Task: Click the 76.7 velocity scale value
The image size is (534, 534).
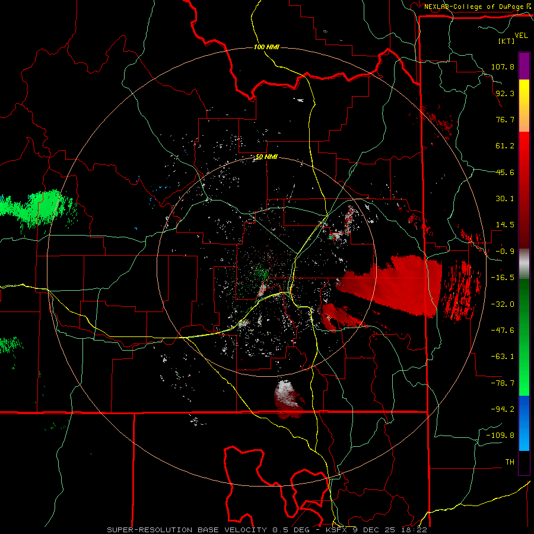Action: pos(505,119)
